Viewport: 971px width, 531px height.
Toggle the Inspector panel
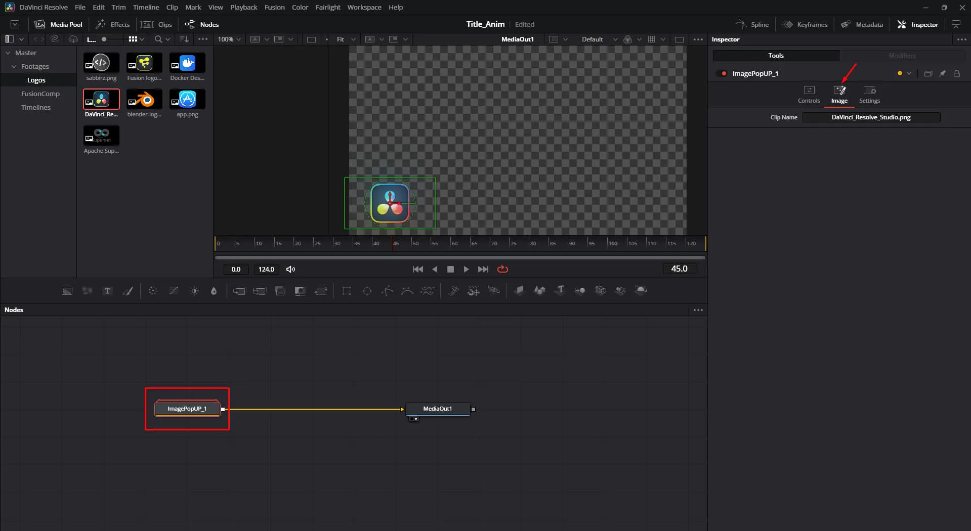coord(917,24)
